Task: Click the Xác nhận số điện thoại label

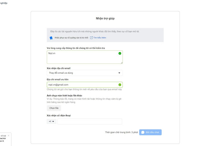Action: pos(59,115)
